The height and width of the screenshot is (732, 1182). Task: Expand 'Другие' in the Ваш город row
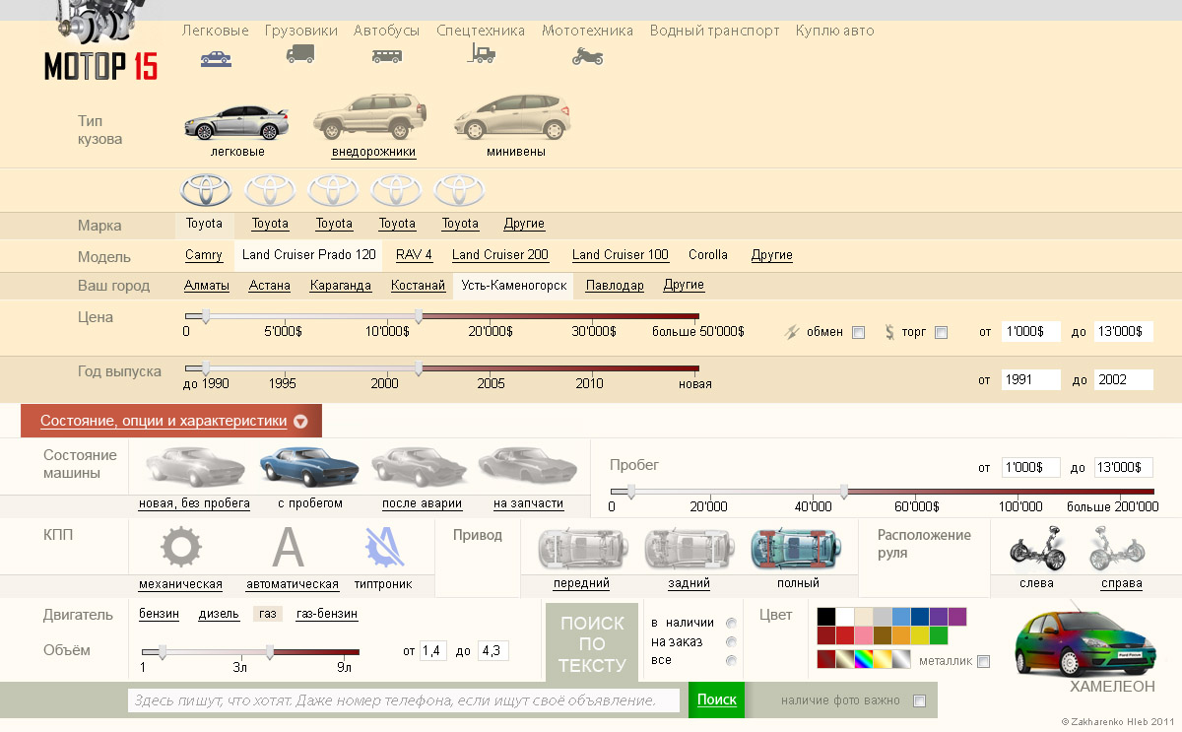[684, 286]
